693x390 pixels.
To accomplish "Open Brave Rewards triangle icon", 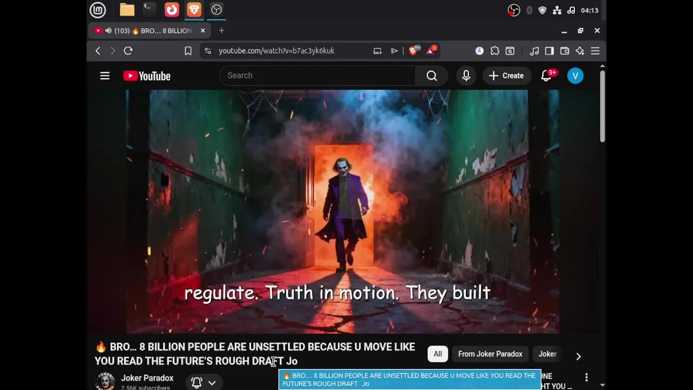I will (x=432, y=50).
